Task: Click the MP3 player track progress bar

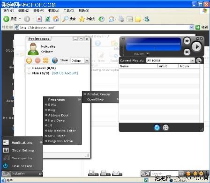Action: pos(153,44)
